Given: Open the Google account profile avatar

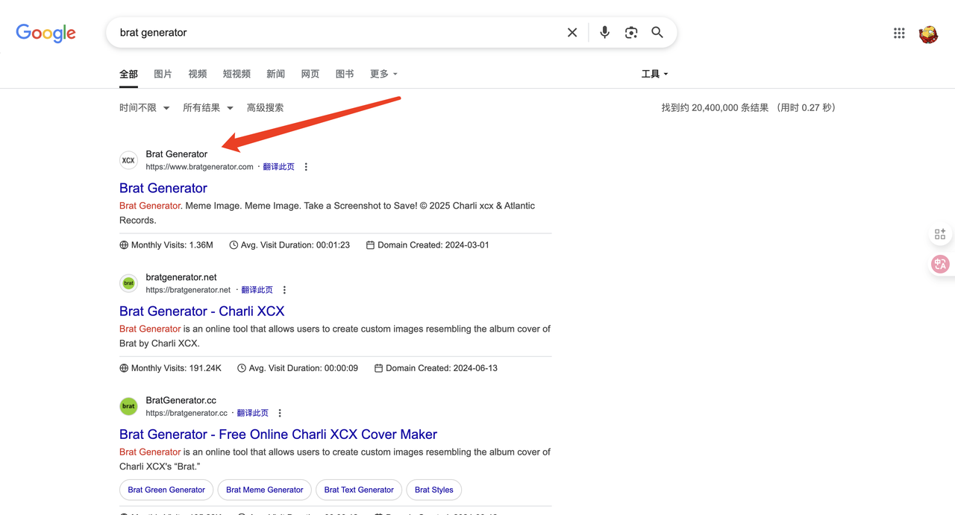Looking at the screenshot, I should pos(928,34).
